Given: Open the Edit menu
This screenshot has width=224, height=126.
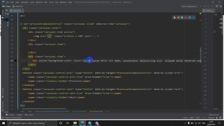Looking at the screenshot, I should (x=12, y=2).
